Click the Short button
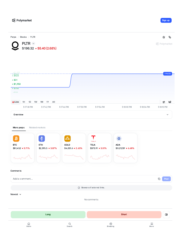183x238 pixels. coord(124,215)
